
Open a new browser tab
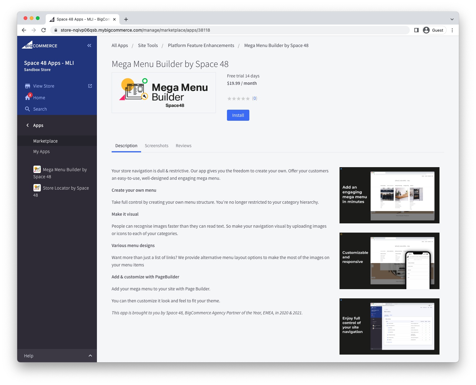tap(126, 19)
